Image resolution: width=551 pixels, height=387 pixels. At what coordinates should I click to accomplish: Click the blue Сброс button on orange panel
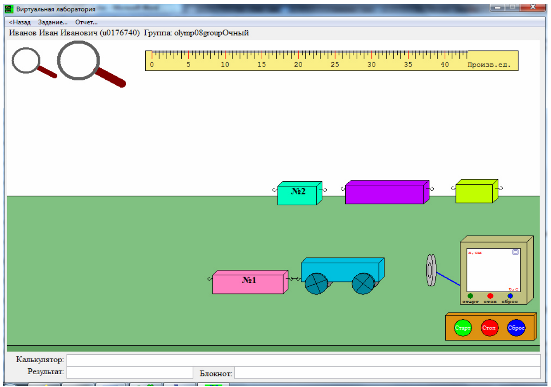tap(516, 328)
